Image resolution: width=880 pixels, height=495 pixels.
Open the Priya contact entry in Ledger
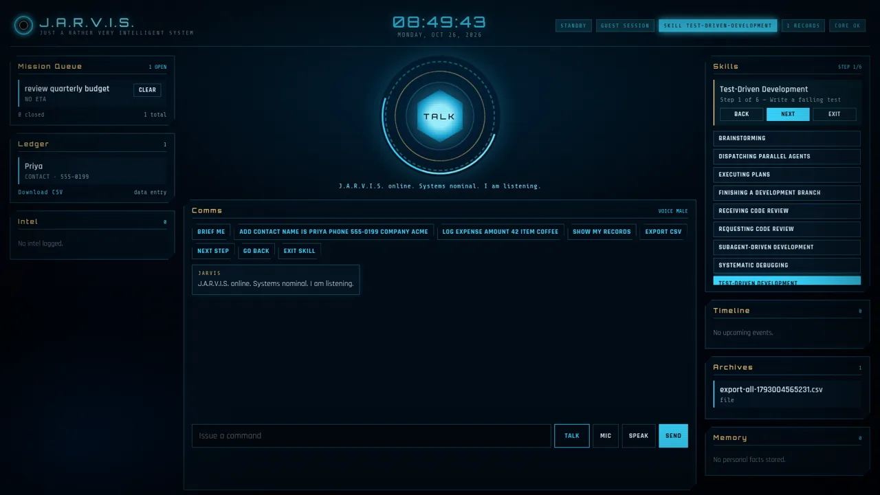pos(92,170)
